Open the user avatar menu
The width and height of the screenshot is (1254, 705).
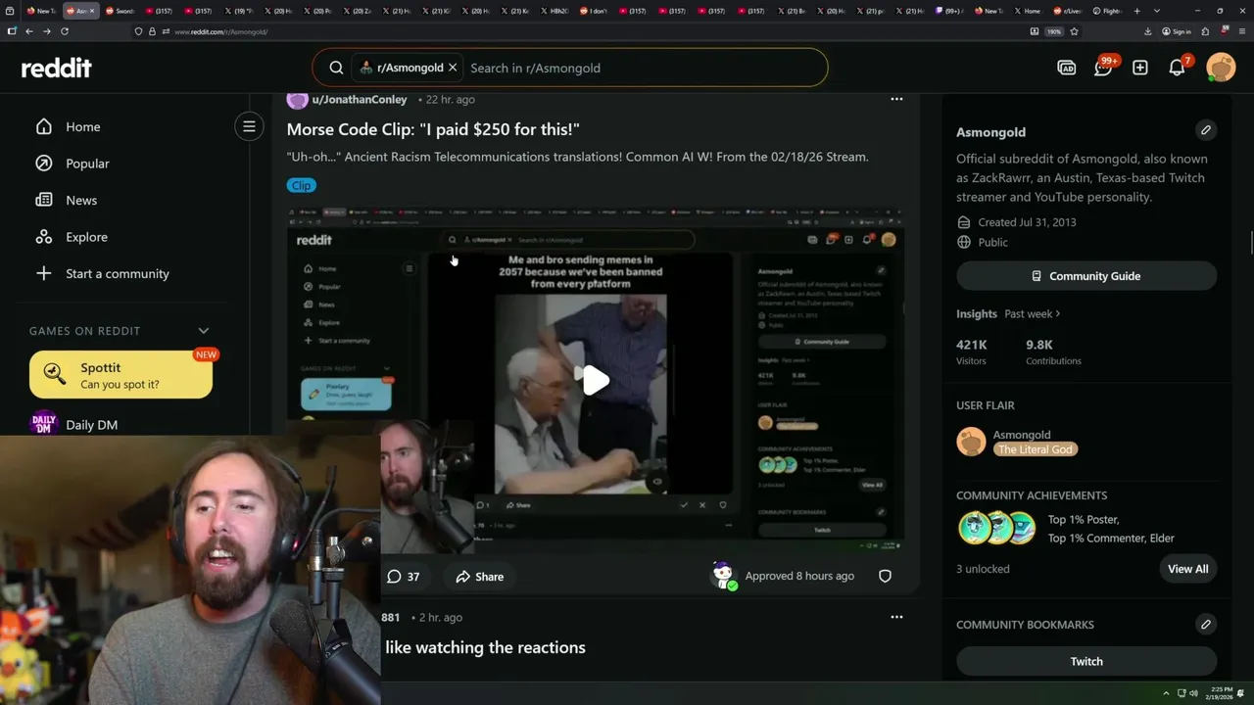click(x=1221, y=68)
